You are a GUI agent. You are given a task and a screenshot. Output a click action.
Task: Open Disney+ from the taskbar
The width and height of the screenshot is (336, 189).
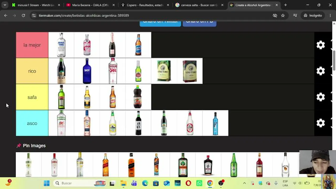(x=177, y=183)
